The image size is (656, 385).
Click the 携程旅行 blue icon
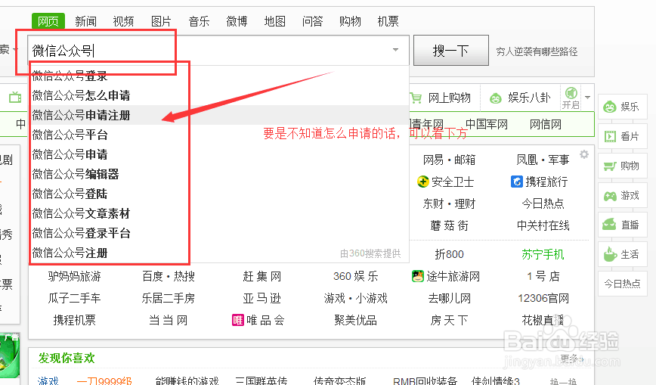517,182
